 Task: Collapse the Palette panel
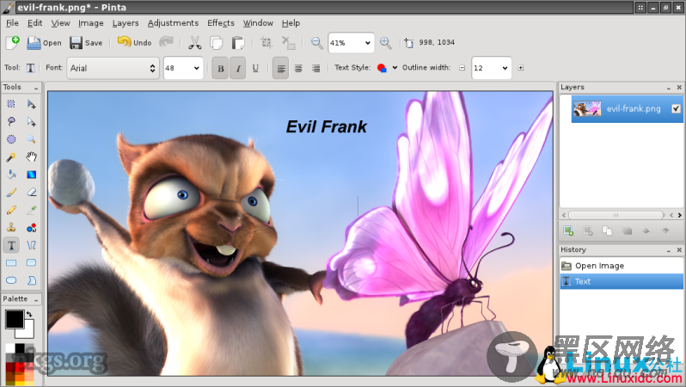pos(36,299)
